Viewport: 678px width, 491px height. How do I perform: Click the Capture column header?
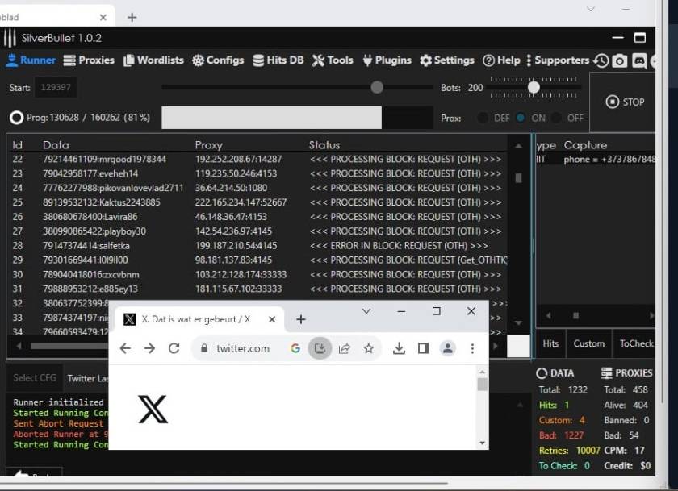point(585,145)
